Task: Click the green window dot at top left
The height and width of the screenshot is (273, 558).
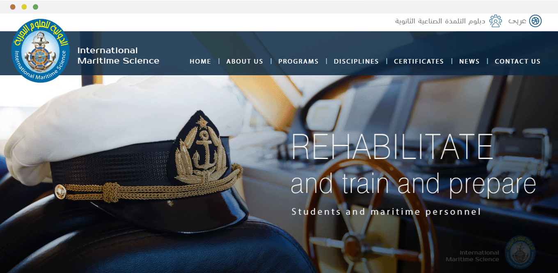Action: [36, 7]
